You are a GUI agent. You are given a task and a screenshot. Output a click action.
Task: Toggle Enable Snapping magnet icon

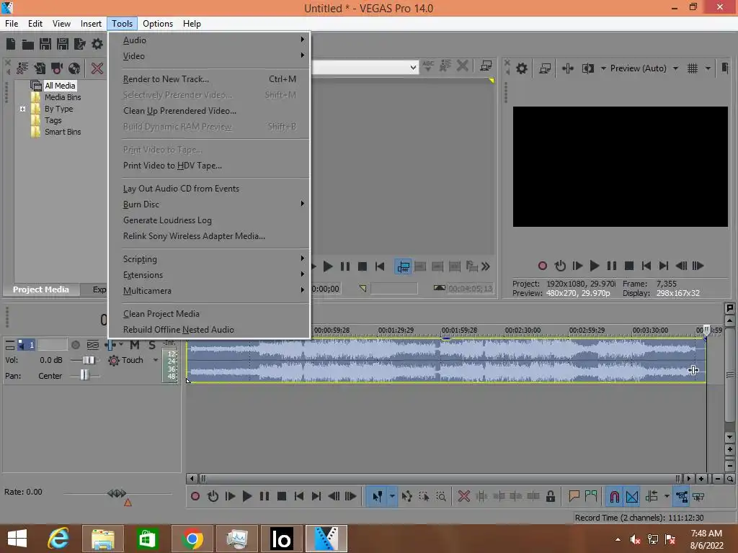tap(614, 496)
